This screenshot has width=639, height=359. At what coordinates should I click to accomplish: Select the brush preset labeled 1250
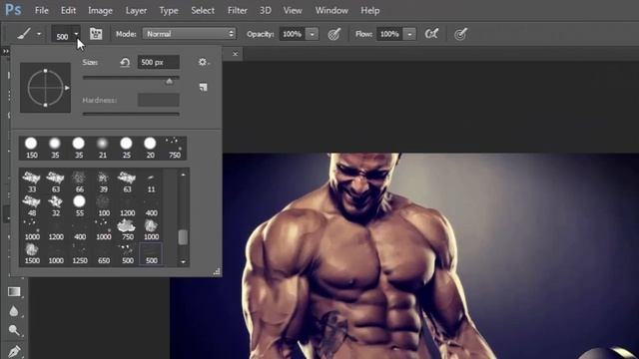point(80,253)
